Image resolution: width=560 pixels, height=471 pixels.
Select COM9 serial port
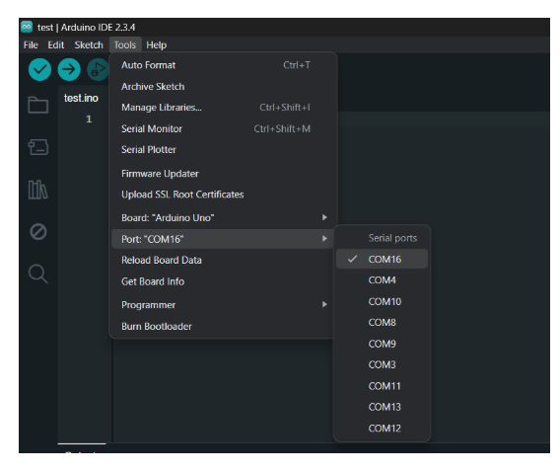(x=382, y=344)
